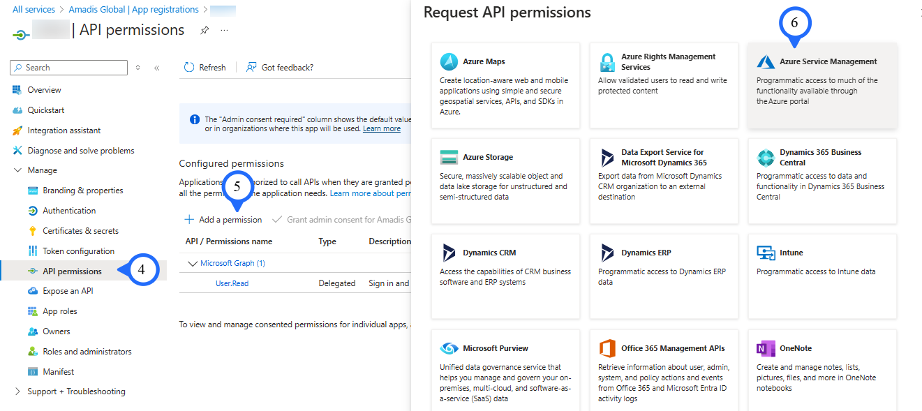Click the Branding & properties icon

tap(32, 190)
